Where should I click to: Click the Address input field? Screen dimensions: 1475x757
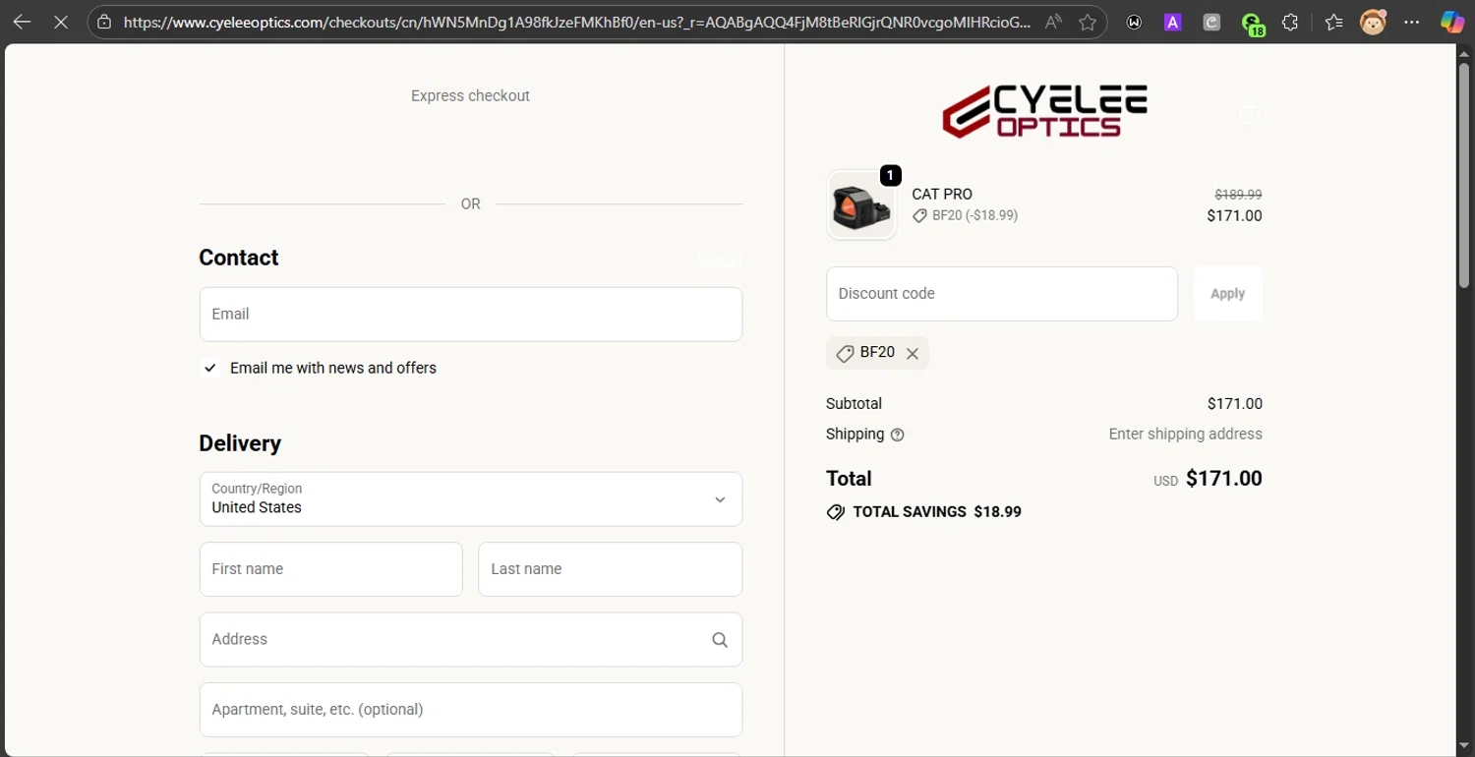coord(471,640)
